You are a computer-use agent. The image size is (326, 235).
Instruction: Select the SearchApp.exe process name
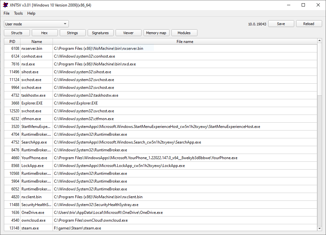pyautogui.click(x=34, y=142)
